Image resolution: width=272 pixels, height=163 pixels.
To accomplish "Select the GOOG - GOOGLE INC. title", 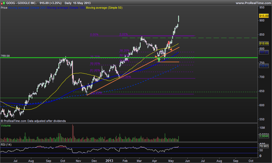I will (x=21, y=3).
